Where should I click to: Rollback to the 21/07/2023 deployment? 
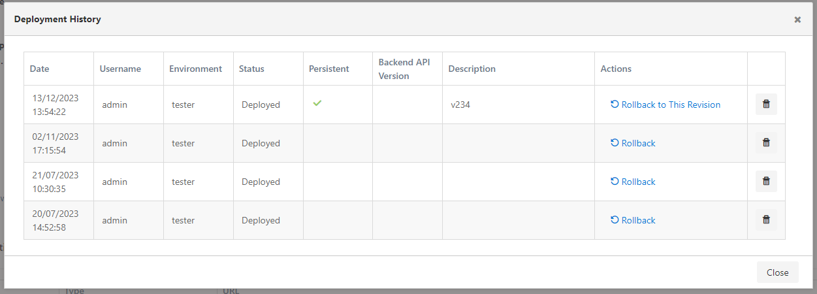click(638, 182)
